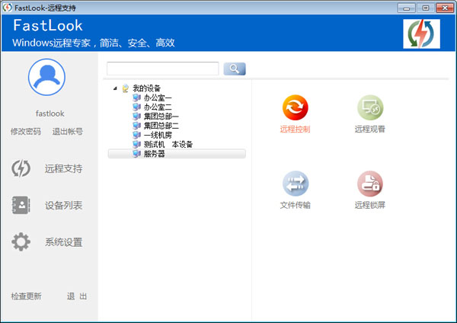The width and height of the screenshot is (457, 323).
Task: Click the 设备列表 address book icon
Action: tap(21, 205)
